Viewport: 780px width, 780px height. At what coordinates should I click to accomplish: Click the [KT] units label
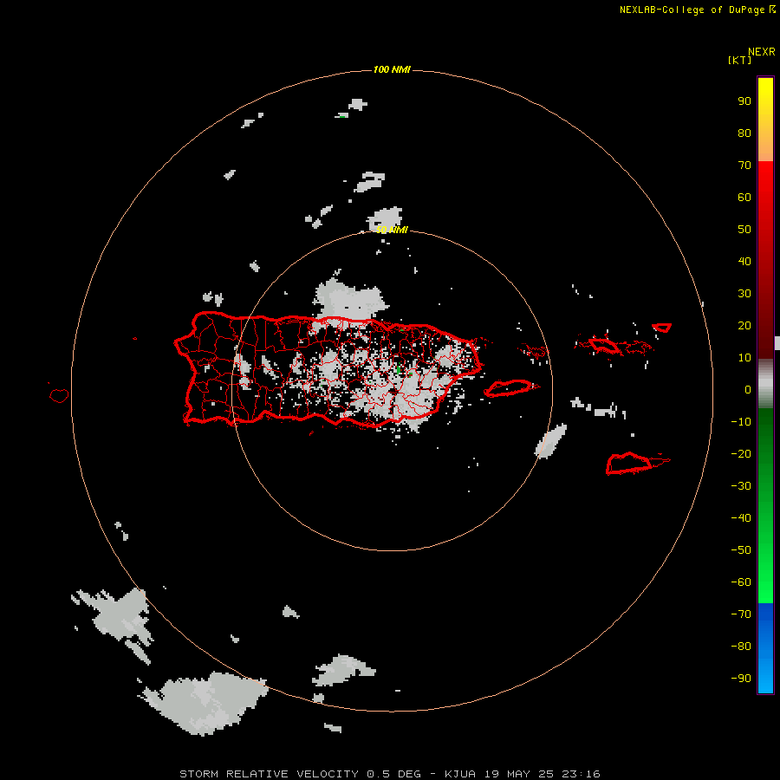(739, 60)
